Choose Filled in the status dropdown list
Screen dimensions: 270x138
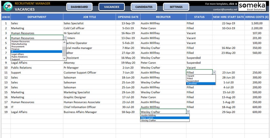coord(201,78)
